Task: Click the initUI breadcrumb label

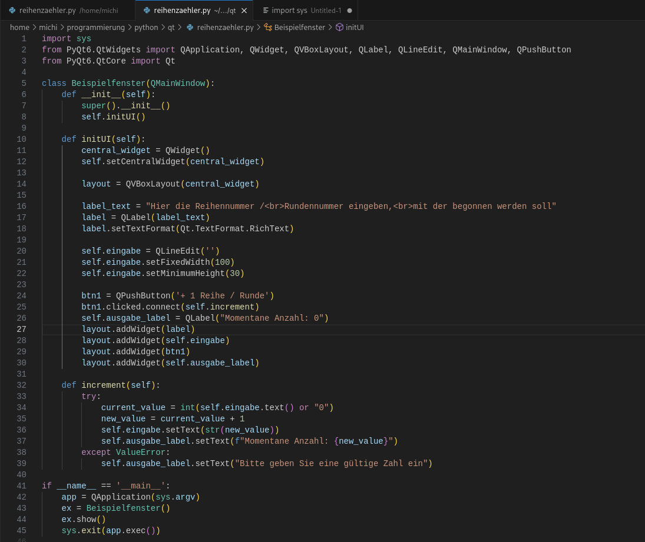Action: tap(354, 27)
